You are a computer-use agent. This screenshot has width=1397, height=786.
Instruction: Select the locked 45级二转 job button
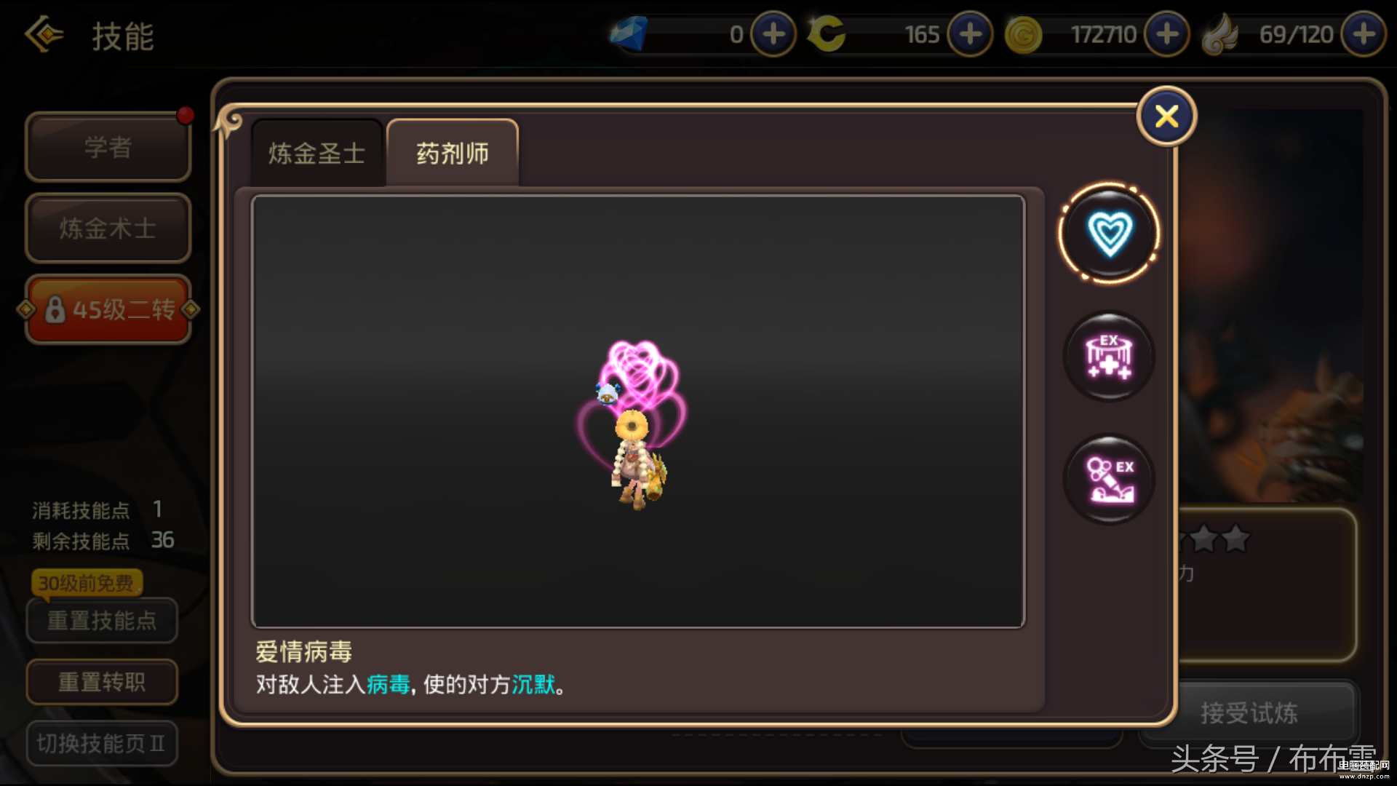(108, 309)
